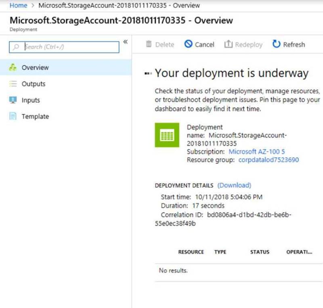Open the Microsoft AZ-100 5 subscription link

coord(257,151)
